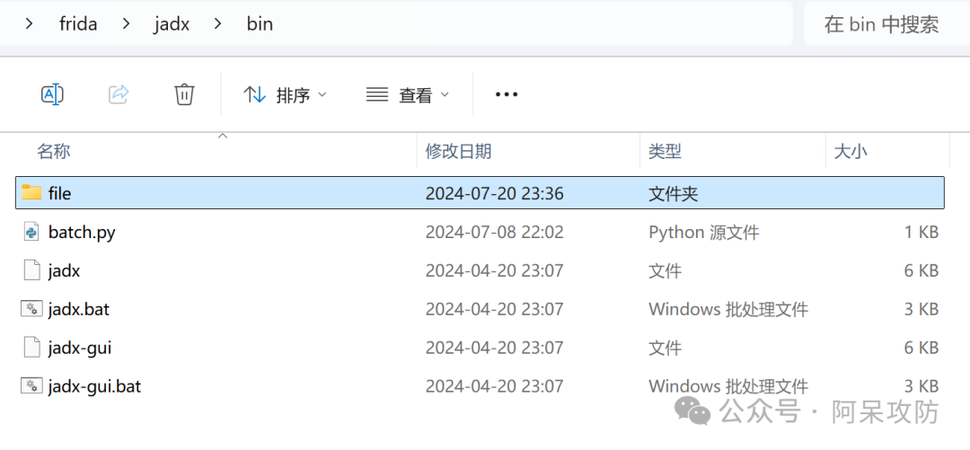970x450 pixels.
Task: Sort by 名称 column header
Action: [x=54, y=151]
